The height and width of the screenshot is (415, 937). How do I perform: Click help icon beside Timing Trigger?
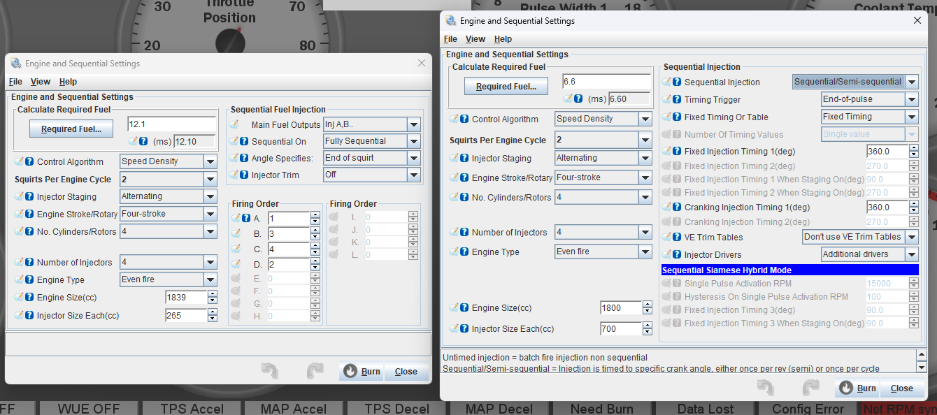click(x=677, y=99)
